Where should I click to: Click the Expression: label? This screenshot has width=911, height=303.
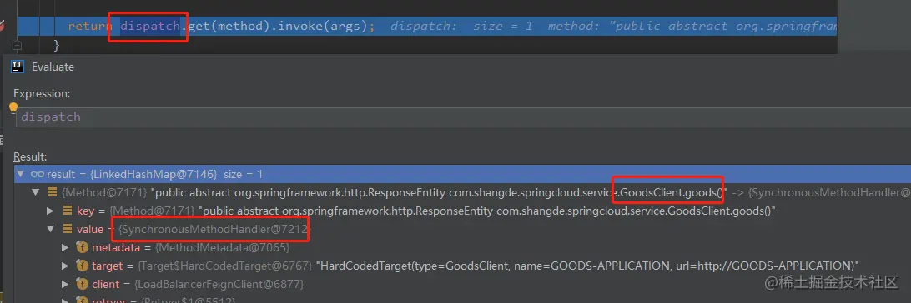[42, 94]
